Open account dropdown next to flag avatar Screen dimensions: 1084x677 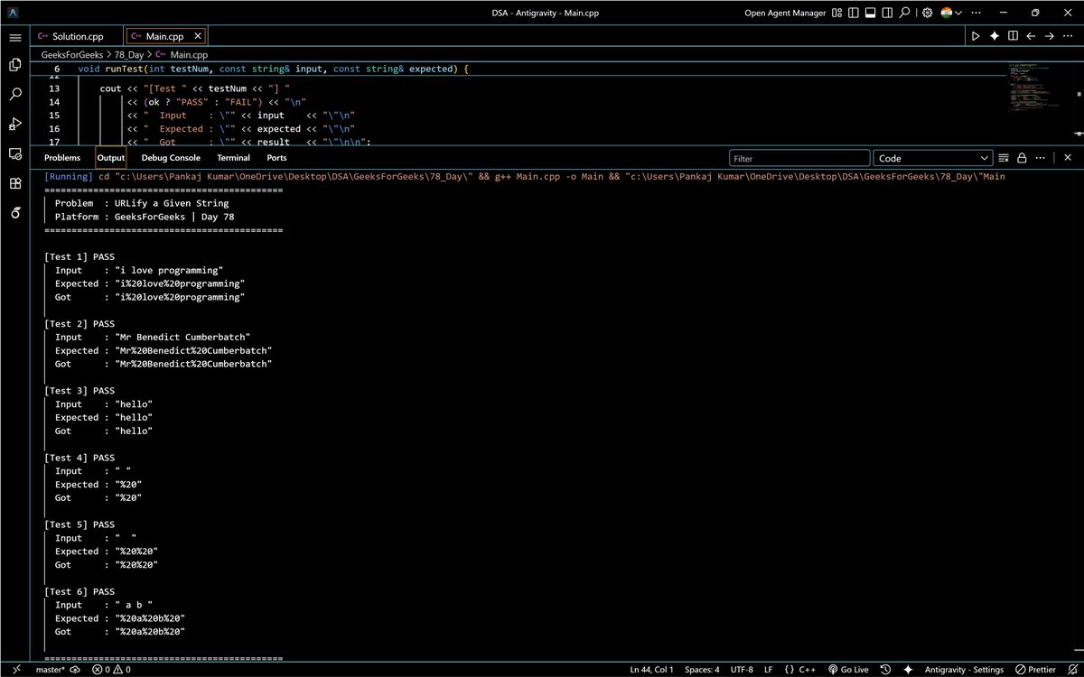958,13
